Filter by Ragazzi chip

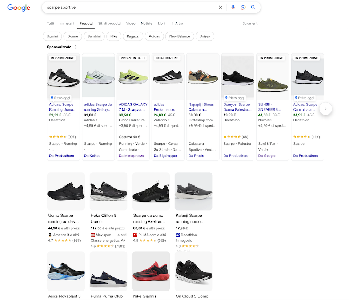(133, 36)
